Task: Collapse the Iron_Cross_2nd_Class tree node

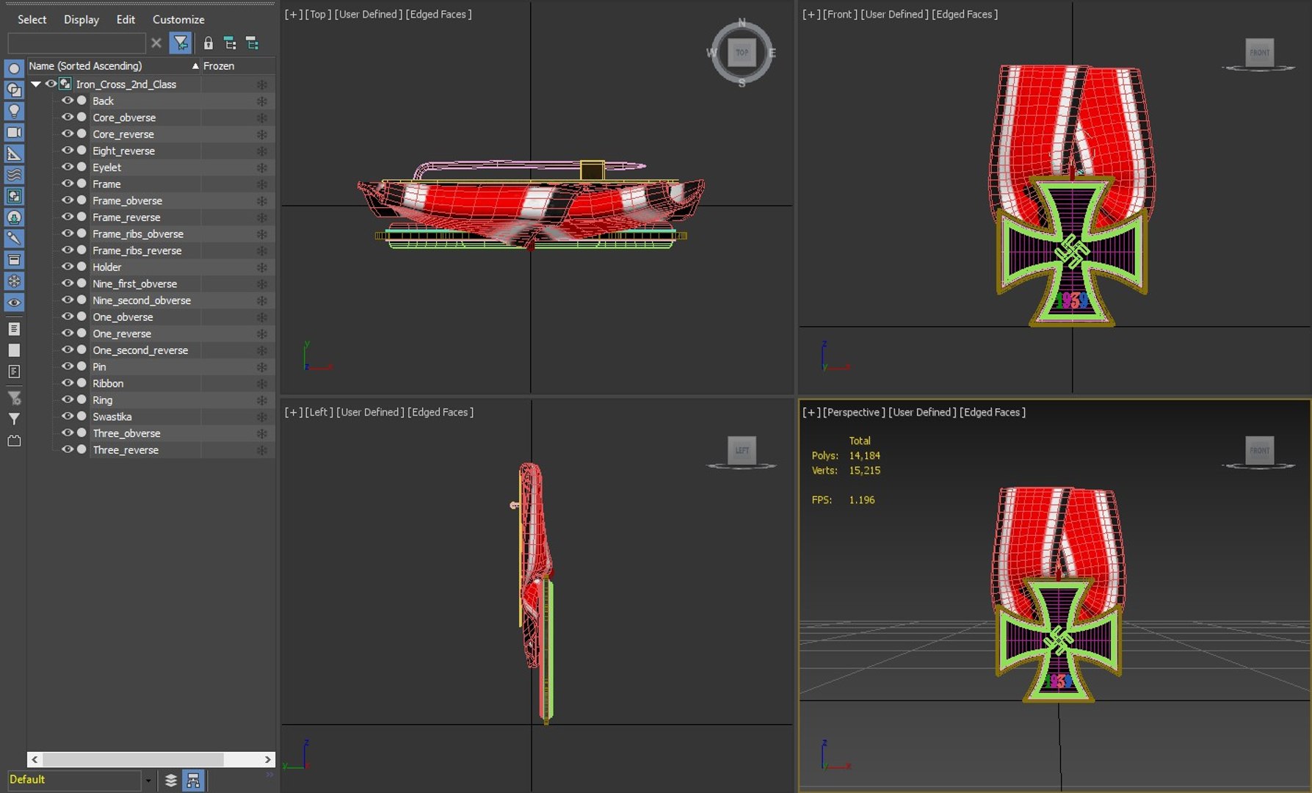Action: pos(36,84)
